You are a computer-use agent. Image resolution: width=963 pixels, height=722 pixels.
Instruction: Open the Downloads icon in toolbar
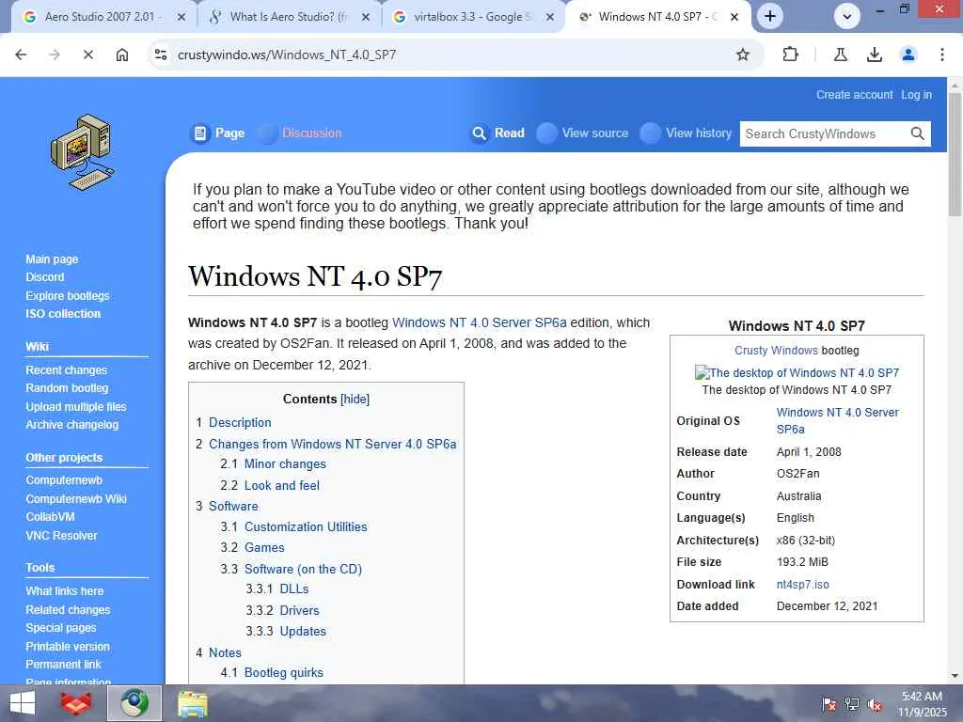point(875,55)
